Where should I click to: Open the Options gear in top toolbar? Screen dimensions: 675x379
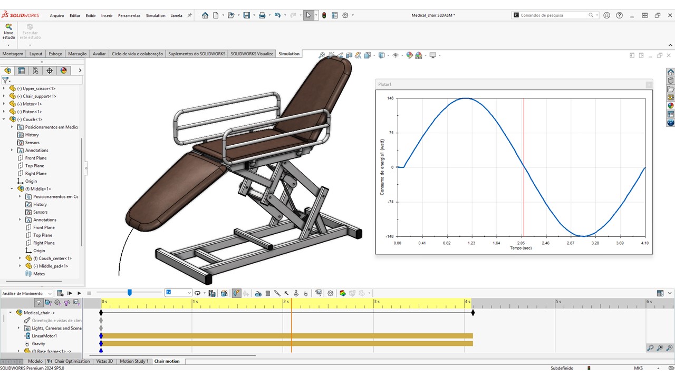345,15
